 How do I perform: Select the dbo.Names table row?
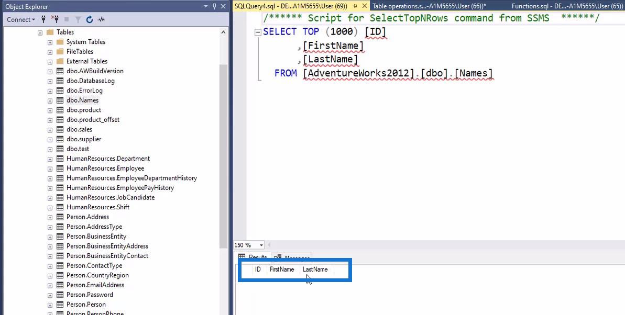pos(82,100)
